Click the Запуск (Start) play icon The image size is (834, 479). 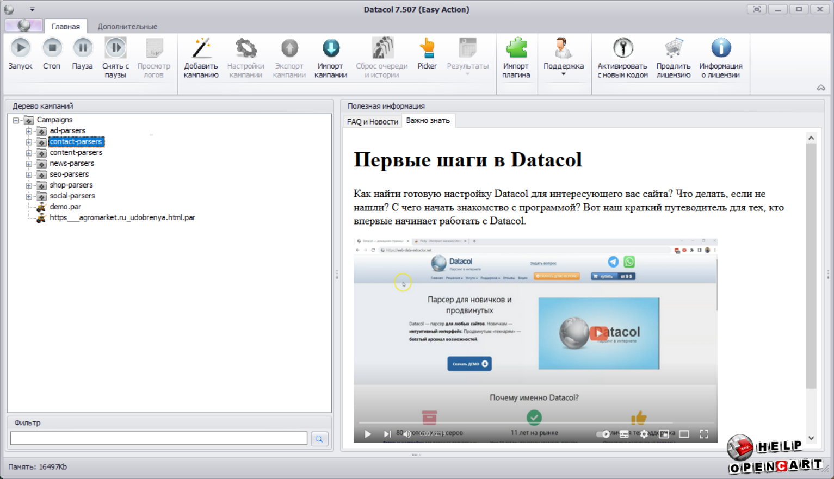point(21,48)
